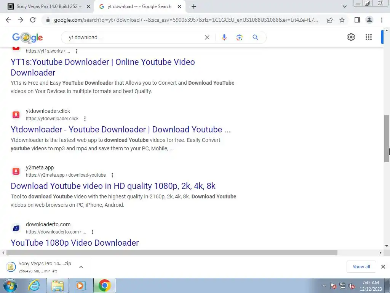Open the Action Center flag icon
The width and height of the screenshot is (390, 293).
(333, 286)
